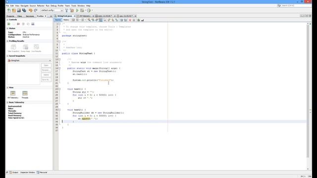
Task: Open the Output window at the bottom
Action: [x=14, y=173]
